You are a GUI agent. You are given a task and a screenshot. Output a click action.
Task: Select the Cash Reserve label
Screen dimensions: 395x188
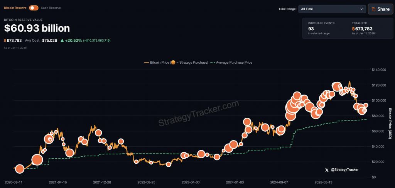click(x=51, y=8)
